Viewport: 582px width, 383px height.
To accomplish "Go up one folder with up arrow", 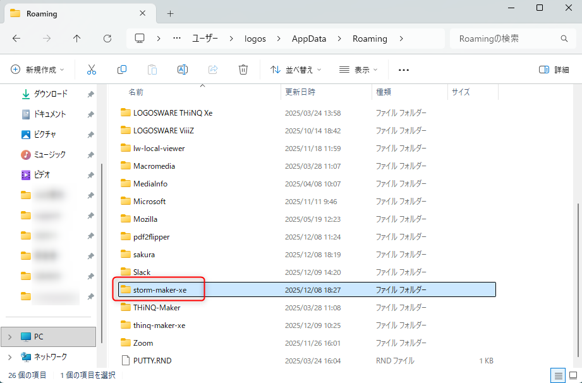I will pos(77,39).
